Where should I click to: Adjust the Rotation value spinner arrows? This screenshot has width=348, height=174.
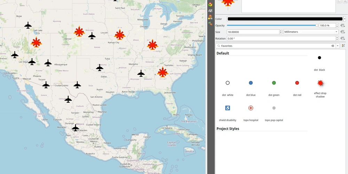click(x=337, y=39)
